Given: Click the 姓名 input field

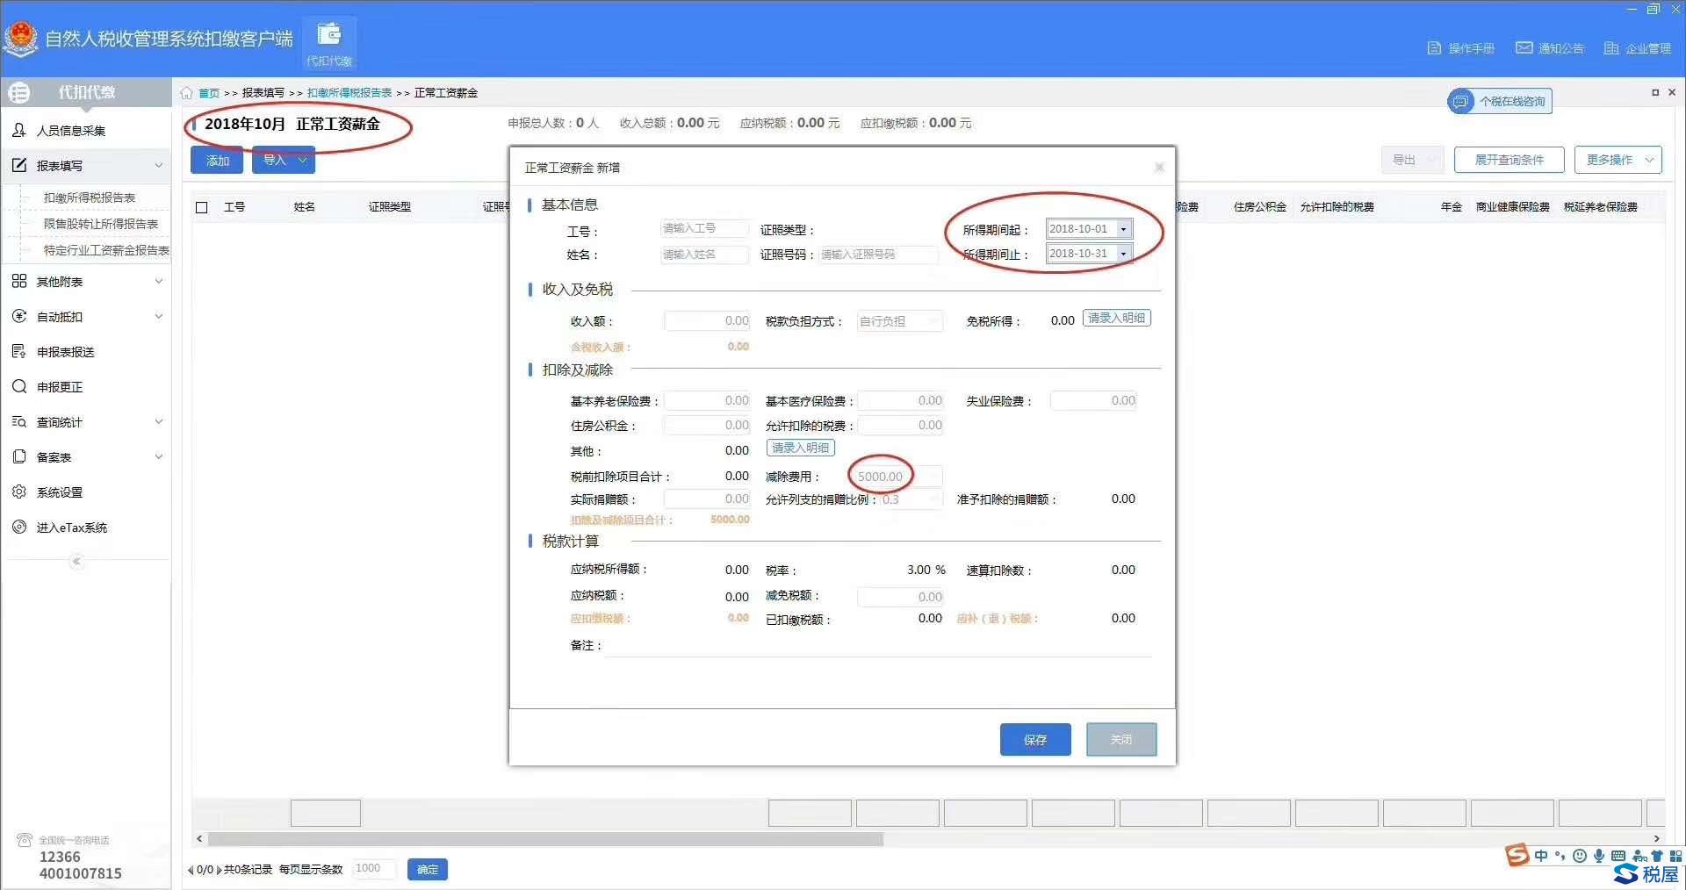Looking at the screenshot, I should pos(704,255).
